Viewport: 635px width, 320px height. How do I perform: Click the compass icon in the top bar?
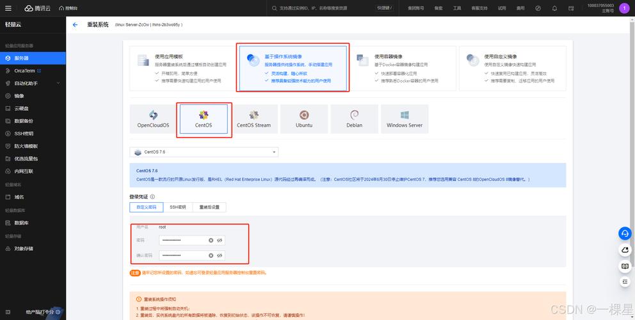[538, 8]
